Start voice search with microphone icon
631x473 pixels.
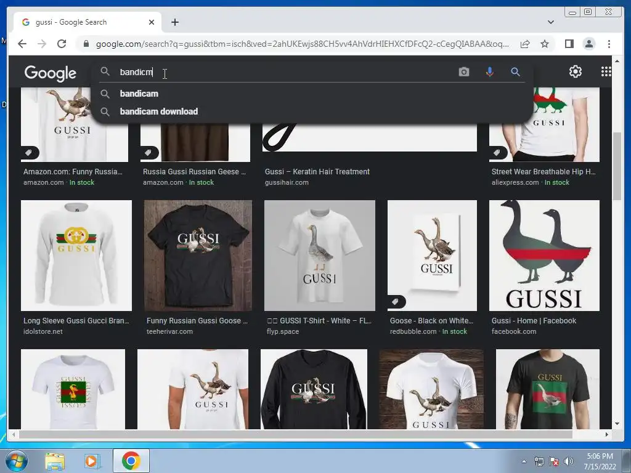coord(489,72)
